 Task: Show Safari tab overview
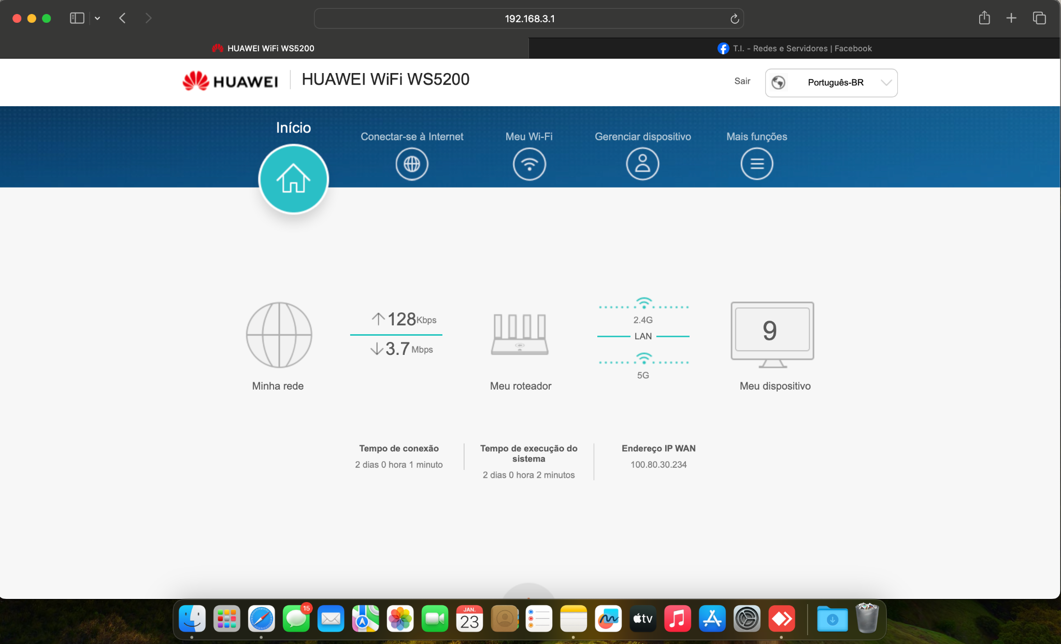point(1039,18)
